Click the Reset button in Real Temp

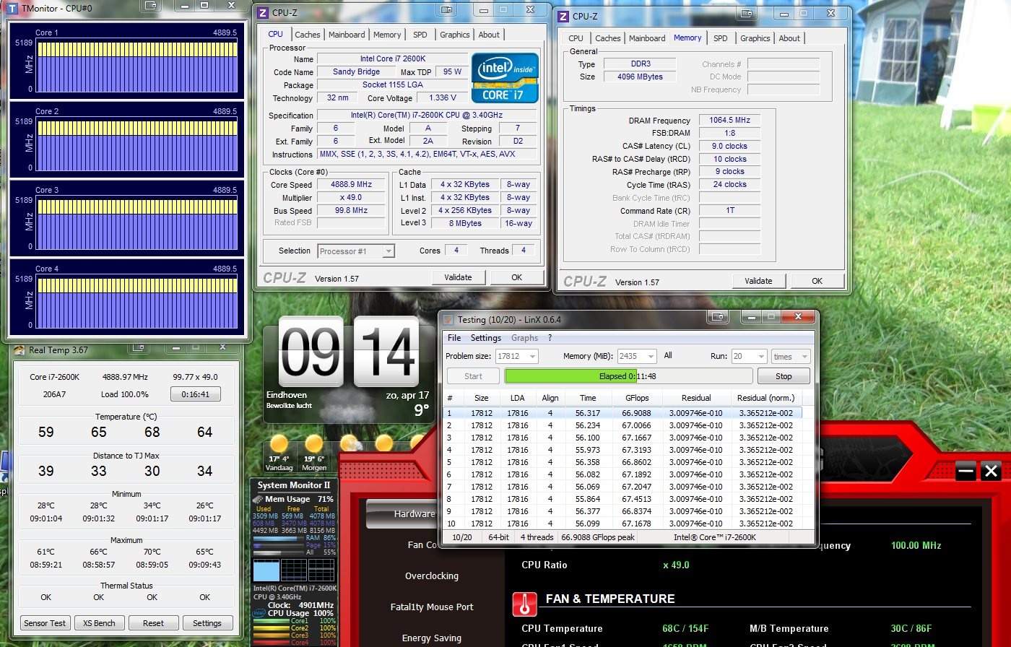click(153, 623)
